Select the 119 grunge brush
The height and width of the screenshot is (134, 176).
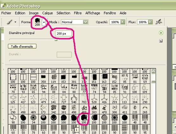(x=54, y=78)
